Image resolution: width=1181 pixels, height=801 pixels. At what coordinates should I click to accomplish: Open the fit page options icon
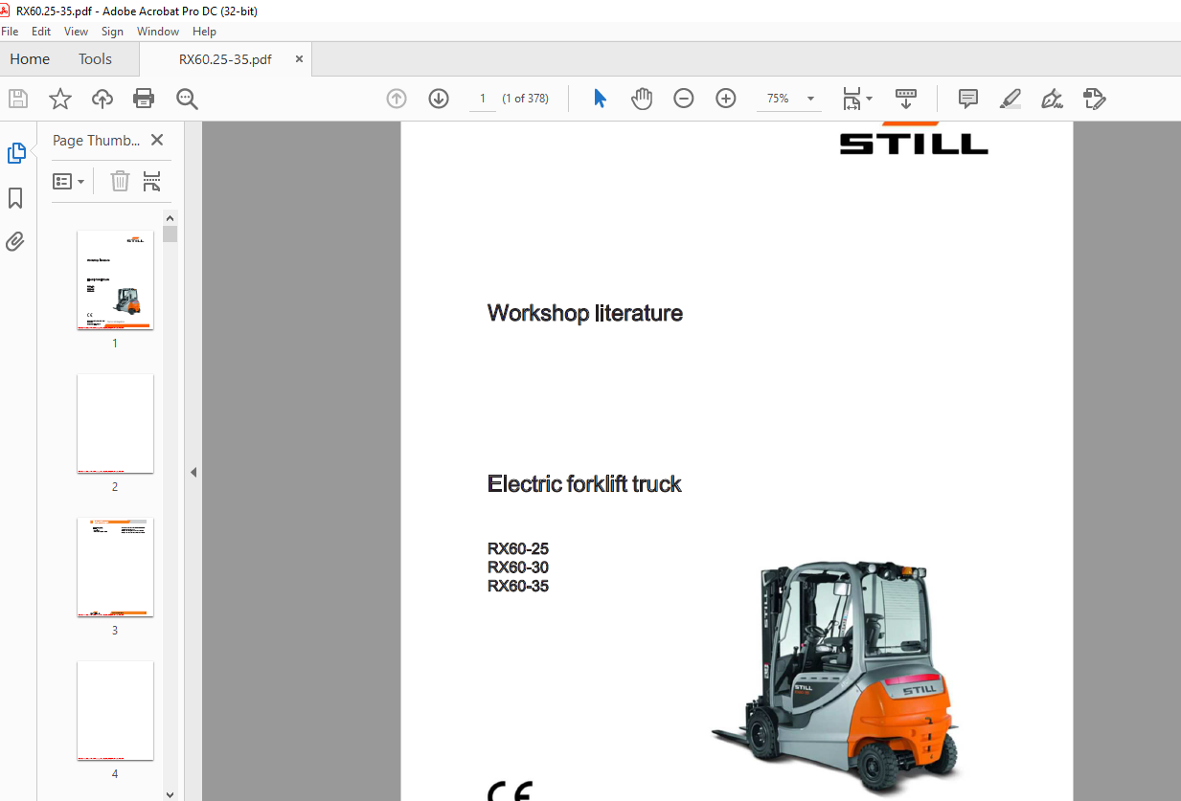click(852, 99)
